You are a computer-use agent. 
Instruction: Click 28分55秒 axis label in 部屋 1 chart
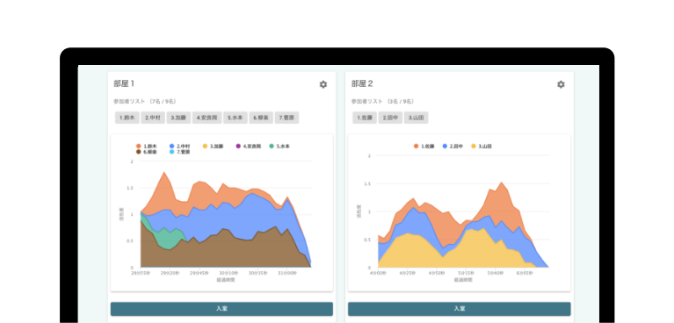click(x=141, y=273)
